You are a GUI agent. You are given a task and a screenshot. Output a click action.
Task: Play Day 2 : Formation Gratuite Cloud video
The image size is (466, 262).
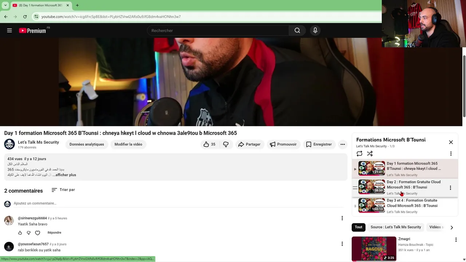(414, 184)
